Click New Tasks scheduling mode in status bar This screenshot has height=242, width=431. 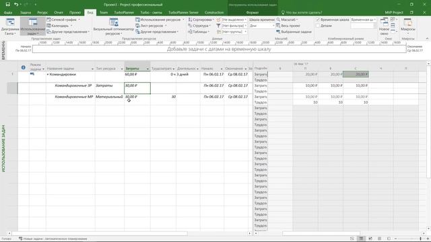[53, 239]
